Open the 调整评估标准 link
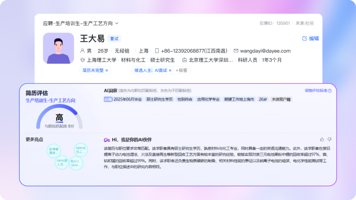 pyautogui.click(x=316, y=91)
